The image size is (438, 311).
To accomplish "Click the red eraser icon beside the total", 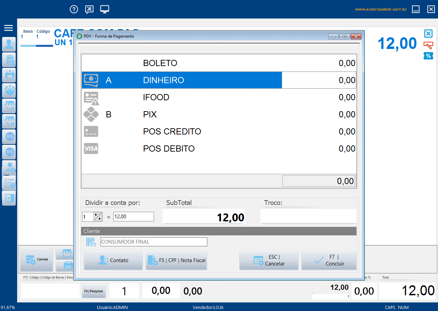I will [x=428, y=45].
